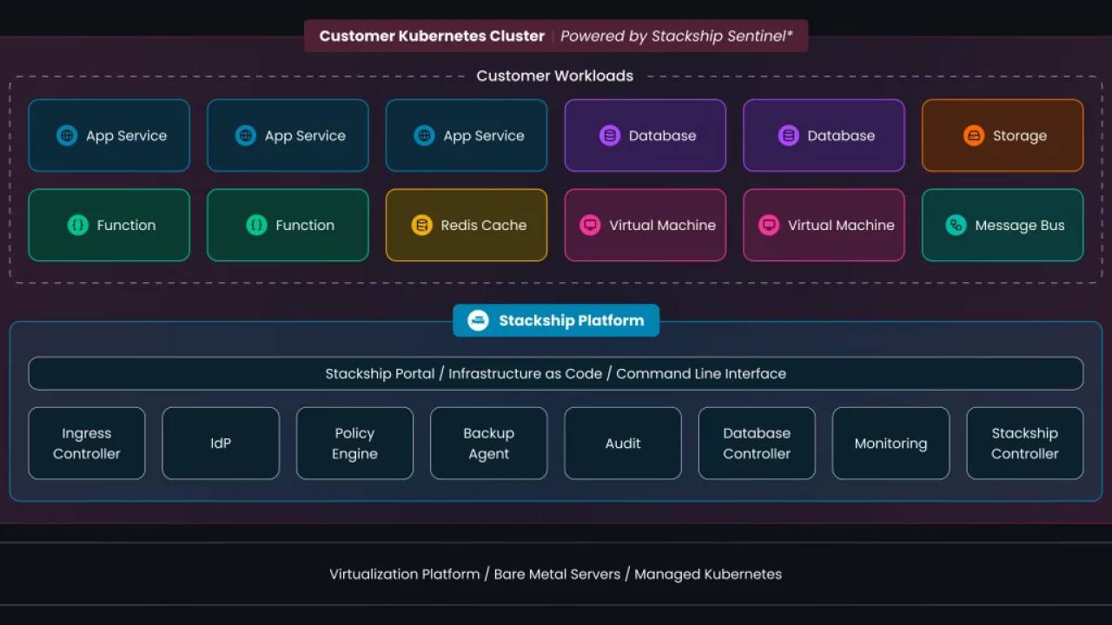Open the Ingress Controller box
Viewport: 1112px width, 625px height.
coord(87,443)
